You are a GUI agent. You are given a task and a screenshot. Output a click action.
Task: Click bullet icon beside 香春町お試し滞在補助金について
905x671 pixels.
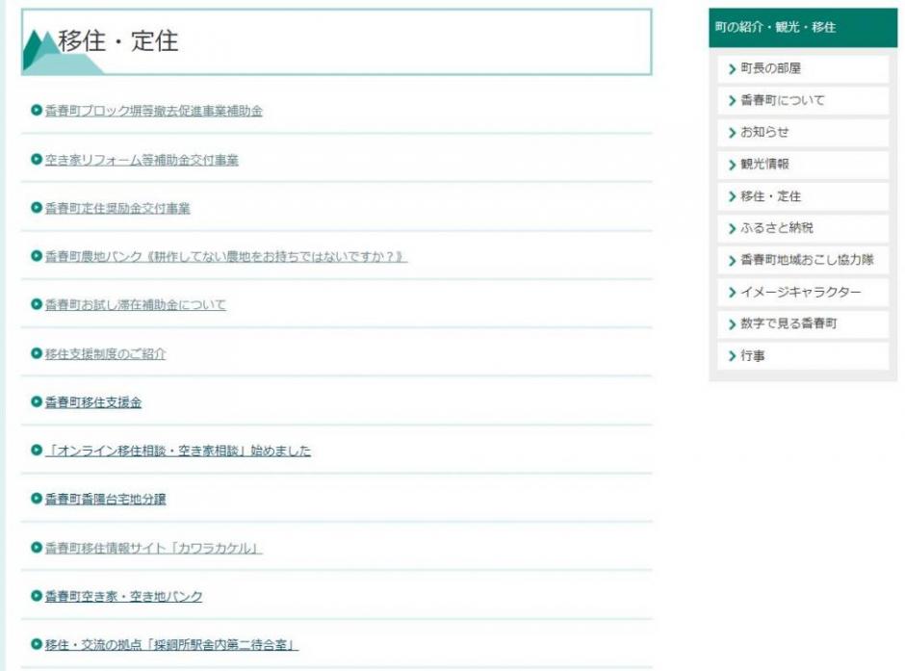tap(37, 304)
